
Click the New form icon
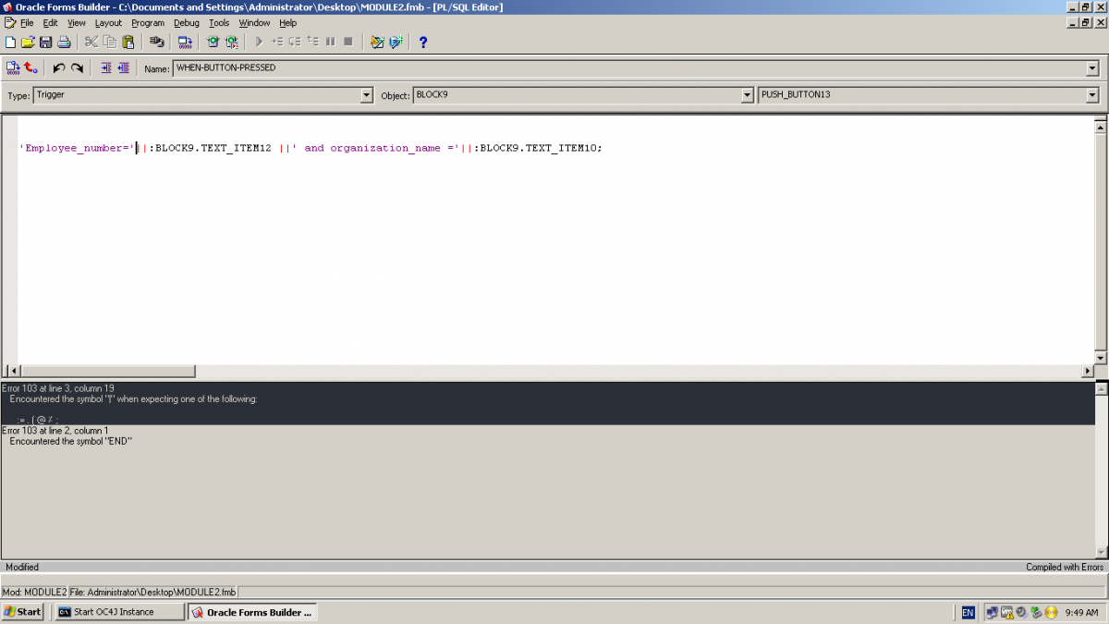coord(10,42)
